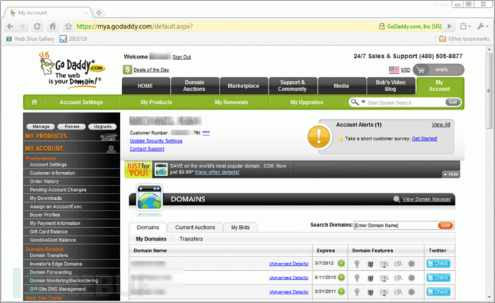
Task: Open the HOME navigation tab
Action: (x=146, y=86)
